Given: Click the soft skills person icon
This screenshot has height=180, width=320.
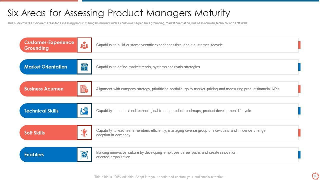Looking at the screenshot, I should (x=84, y=133).
